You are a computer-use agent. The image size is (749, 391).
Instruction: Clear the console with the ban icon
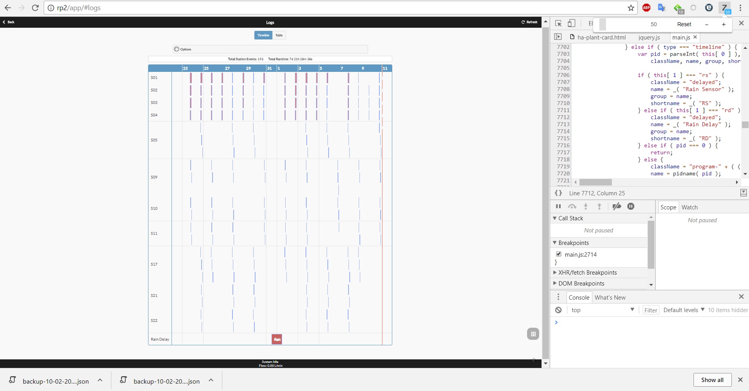pyautogui.click(x=558, y=310)
